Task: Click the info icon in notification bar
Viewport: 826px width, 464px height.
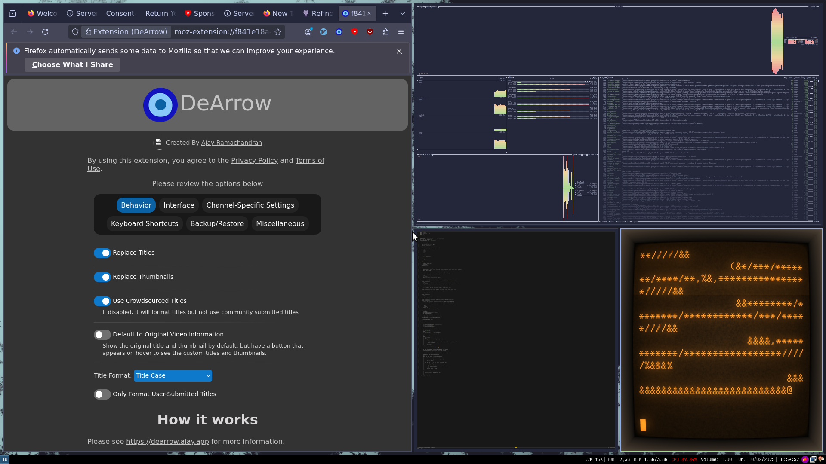Action: [x=16, y=51]
